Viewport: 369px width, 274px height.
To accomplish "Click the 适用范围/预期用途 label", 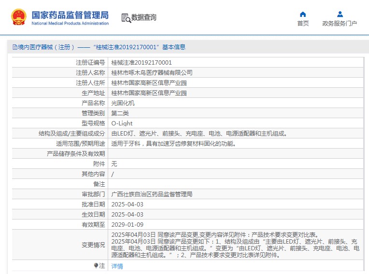I will pyautogui.click(x=81, y=144).
